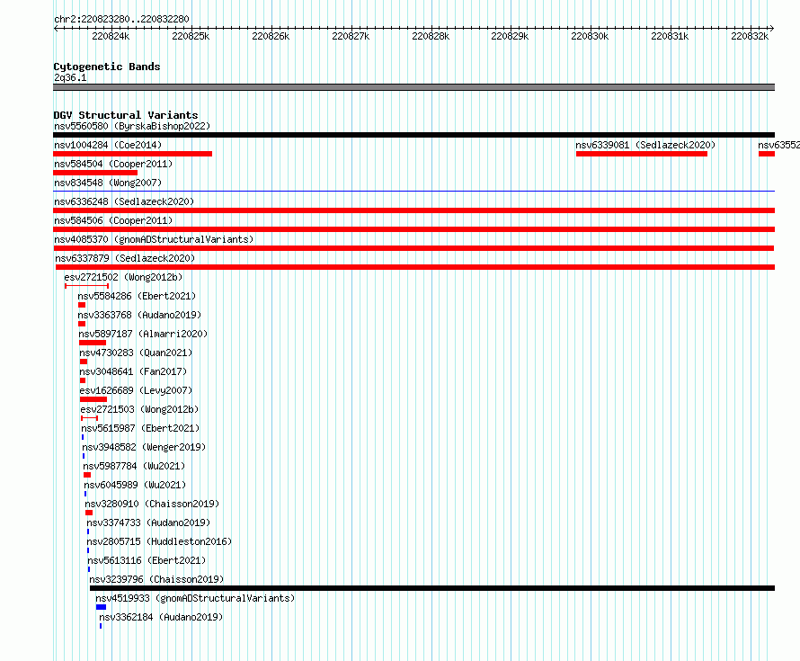
Task: Click the nsv5560580 (ByrskaBishop2022) variant label
Action: click(132, 126)
